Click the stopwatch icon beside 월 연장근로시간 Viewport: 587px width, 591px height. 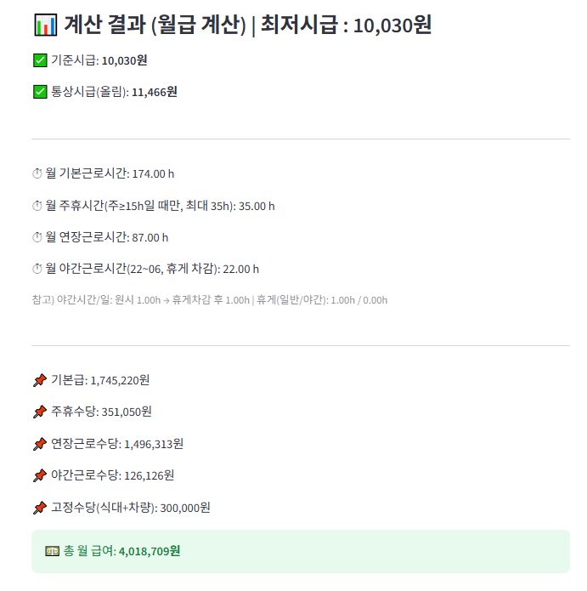point(37,237)
